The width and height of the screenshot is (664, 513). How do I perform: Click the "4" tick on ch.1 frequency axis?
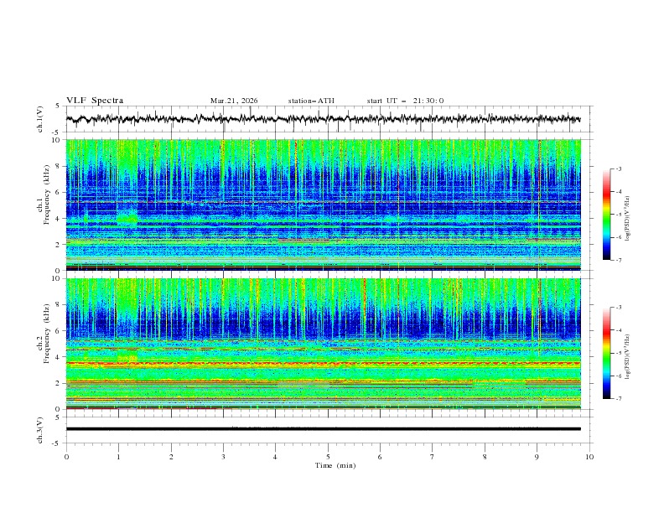tap(60, 219)
